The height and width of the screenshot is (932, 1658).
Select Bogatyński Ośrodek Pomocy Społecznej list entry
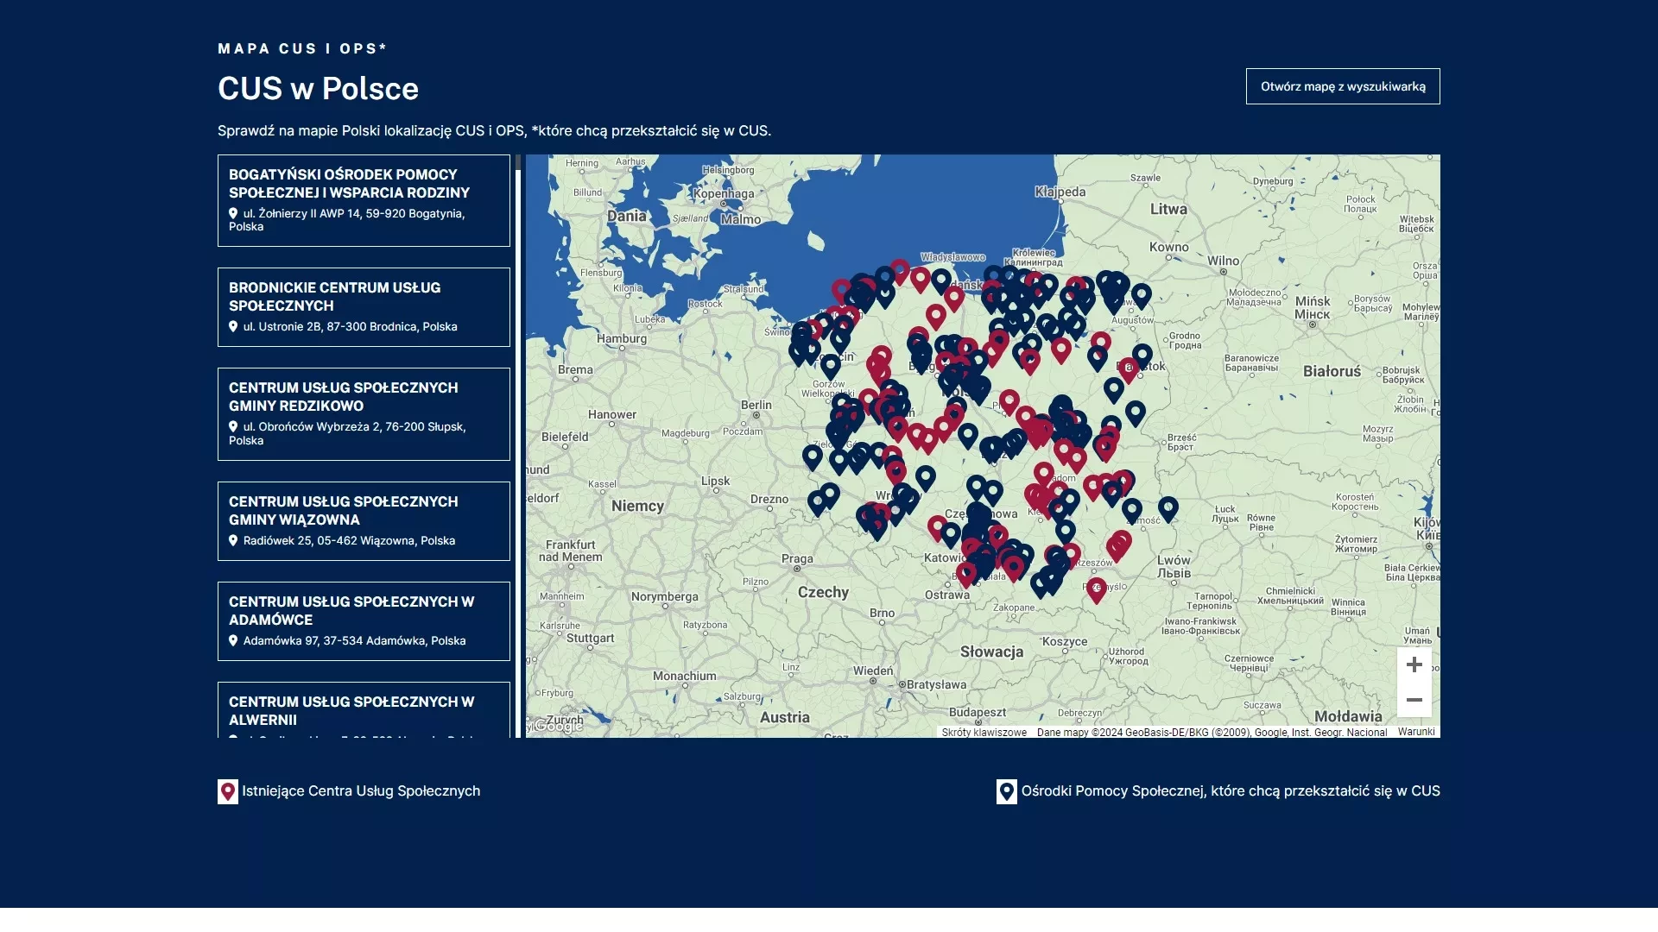(364, 200)
